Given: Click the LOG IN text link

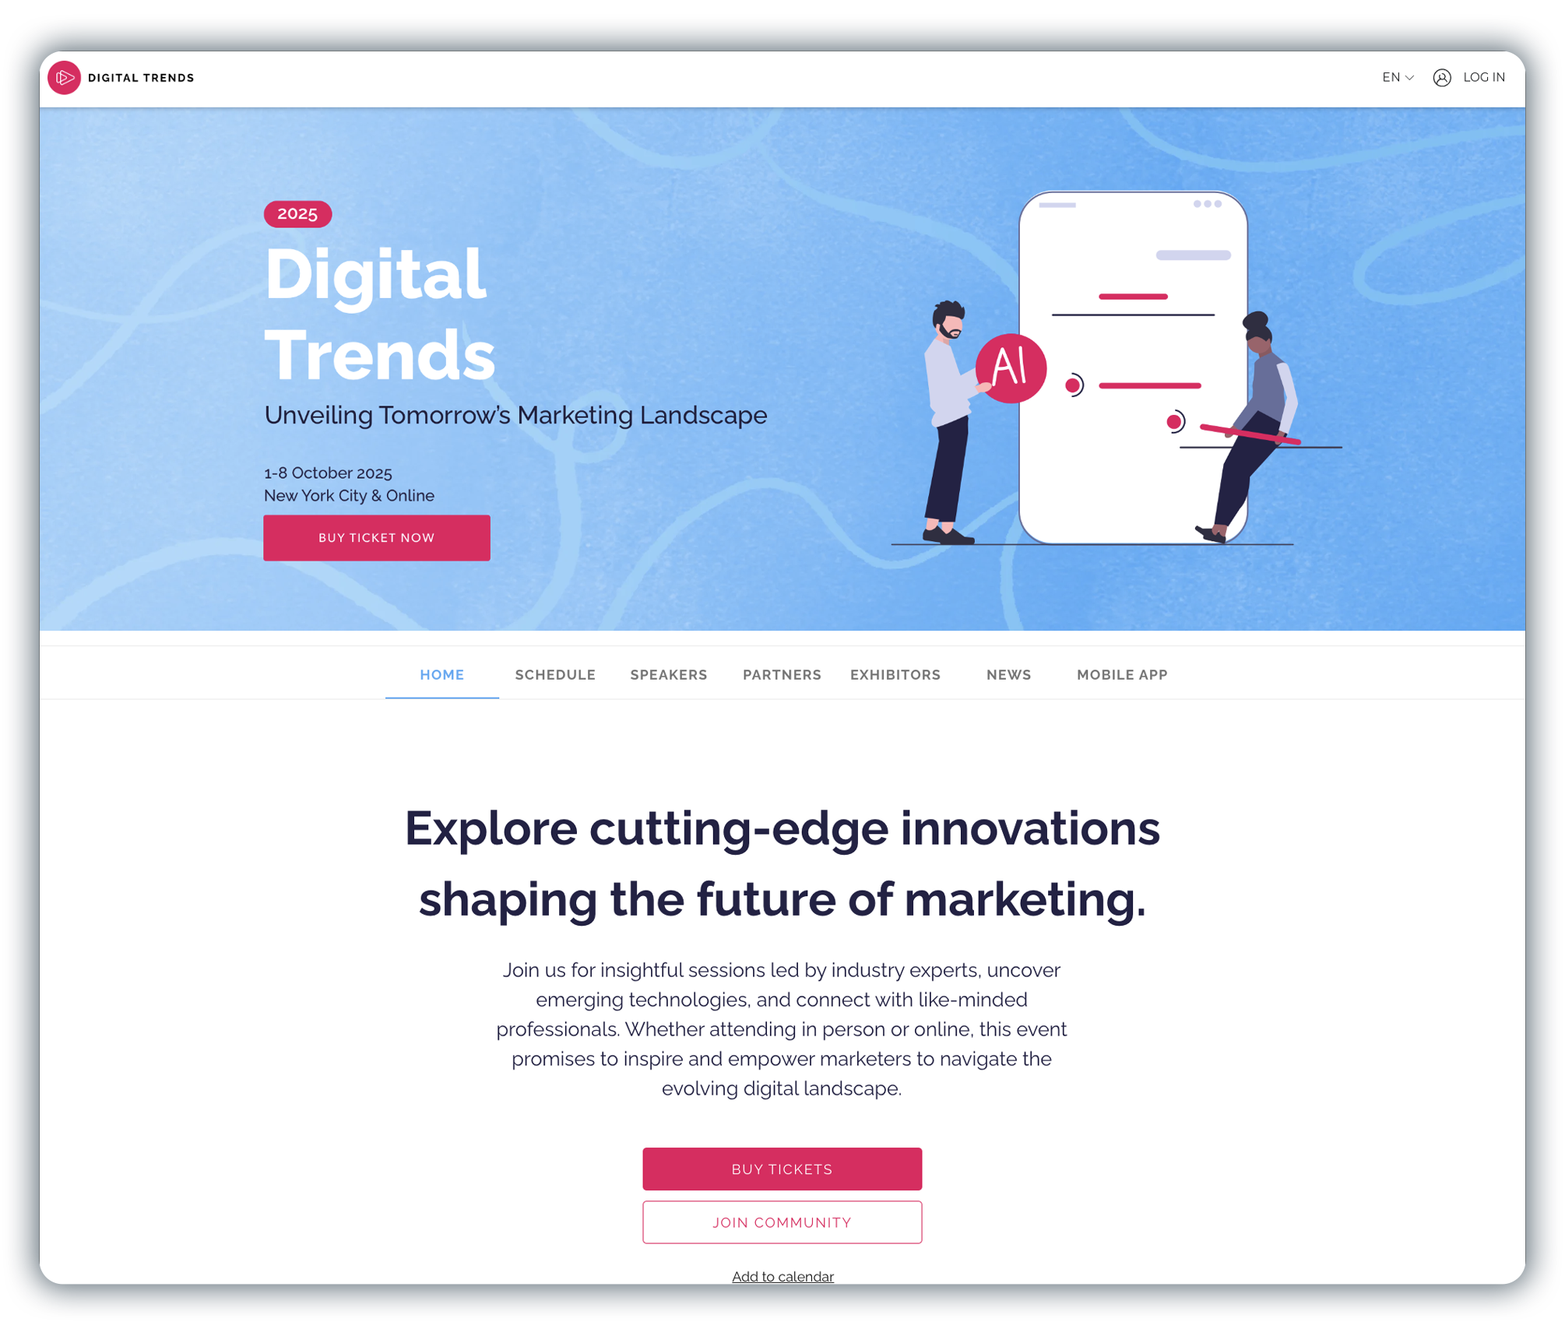Looking at the screenshot, I should point(1482,77).
